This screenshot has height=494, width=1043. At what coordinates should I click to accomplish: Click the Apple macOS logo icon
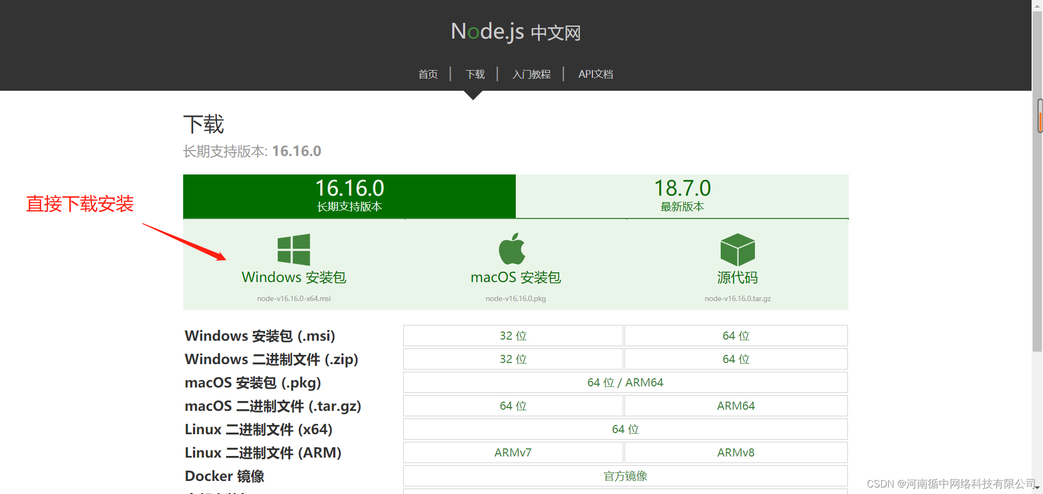(512, 249)
